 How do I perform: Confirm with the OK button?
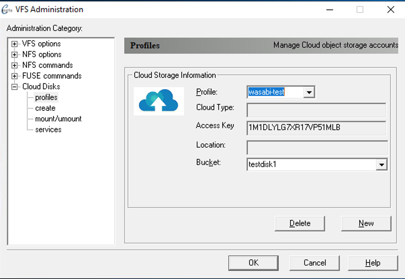click(x=253, y=263)
